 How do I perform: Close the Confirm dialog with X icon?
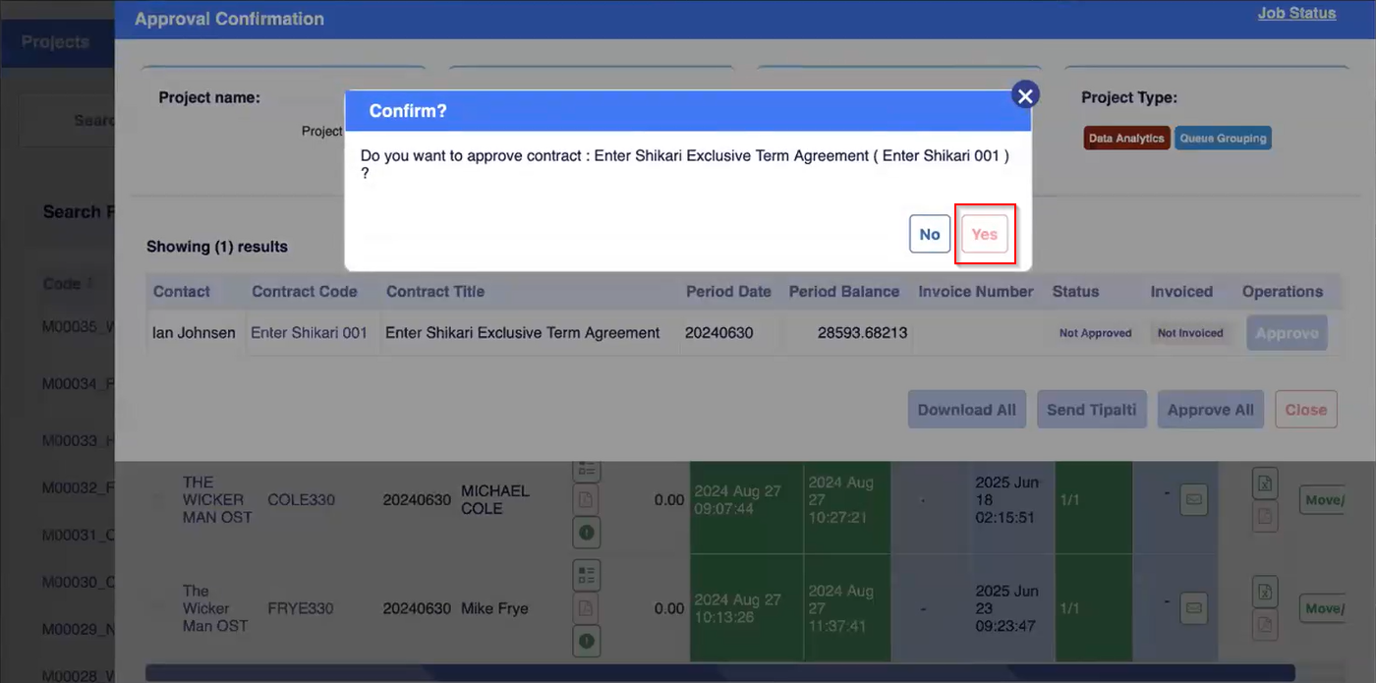click(x=1025, y=95)
